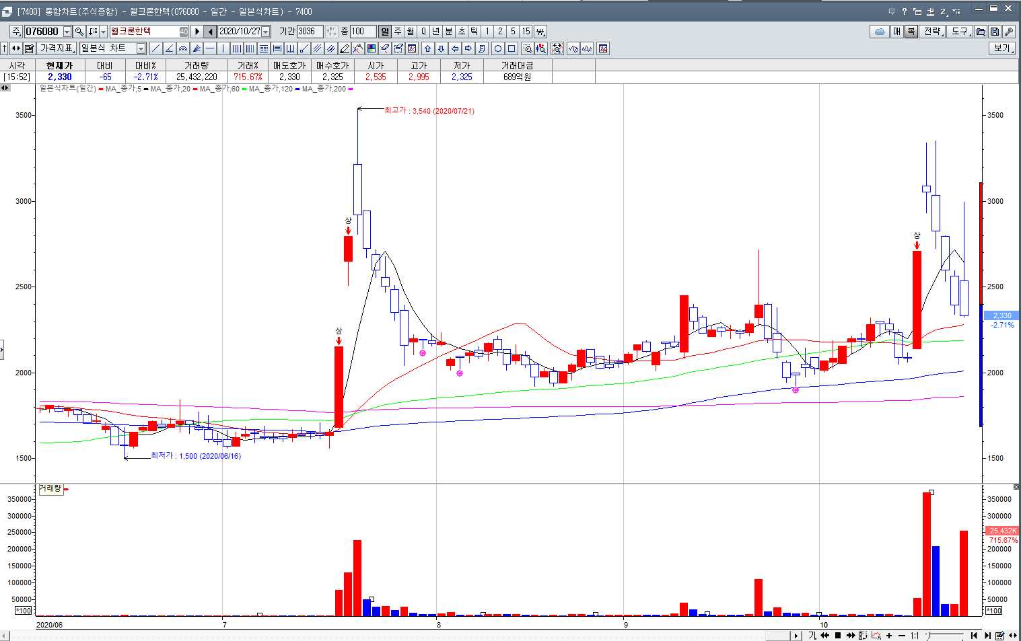Select the vertical line drawing tool
Viewport: 1021px width, 641px height.
223,48
